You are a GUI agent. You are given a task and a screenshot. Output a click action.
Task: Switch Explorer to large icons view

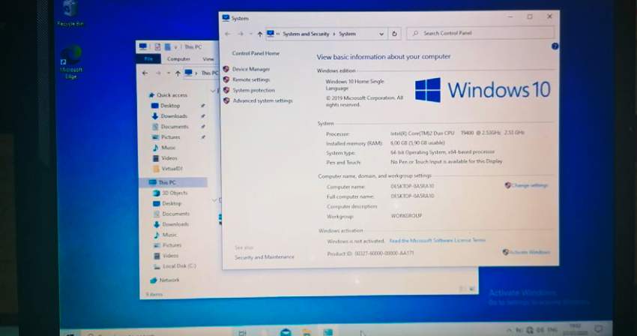[x=471, y=289]
